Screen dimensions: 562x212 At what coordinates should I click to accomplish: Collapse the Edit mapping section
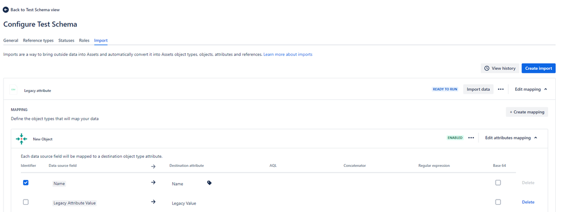click(531, 89)
